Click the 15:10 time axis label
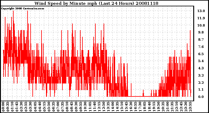The height and width of the screenshot is (113, 209). pos(122,107)
